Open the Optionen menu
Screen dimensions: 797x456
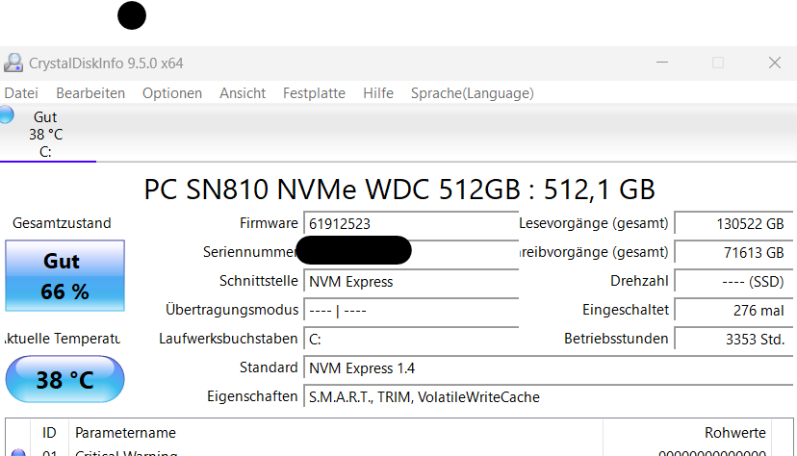172,93
